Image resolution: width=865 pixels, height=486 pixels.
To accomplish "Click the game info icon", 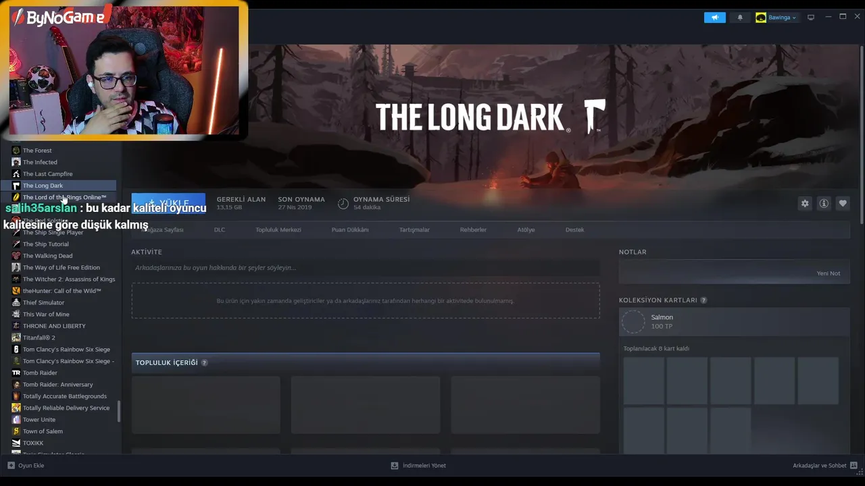I will [x=824, y=203].
